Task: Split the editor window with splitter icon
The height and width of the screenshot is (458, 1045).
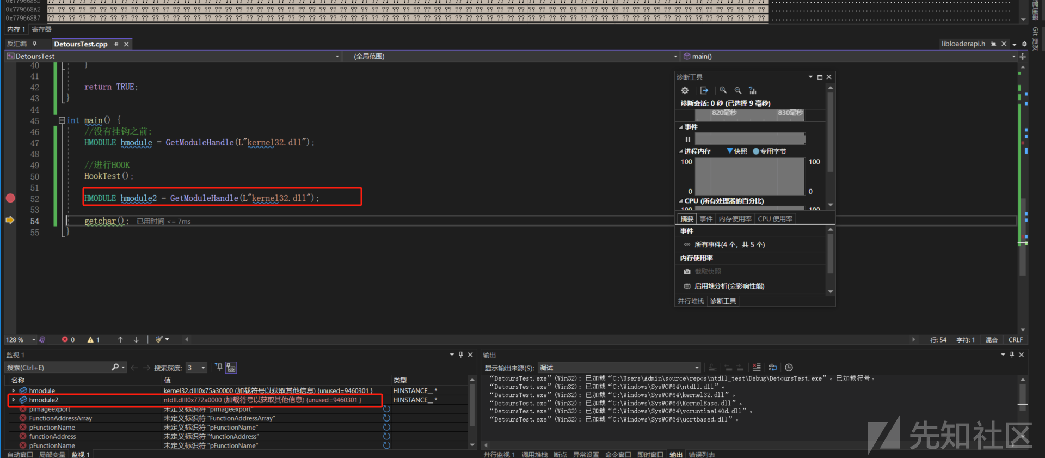Action: click(x=1023, y=57)
